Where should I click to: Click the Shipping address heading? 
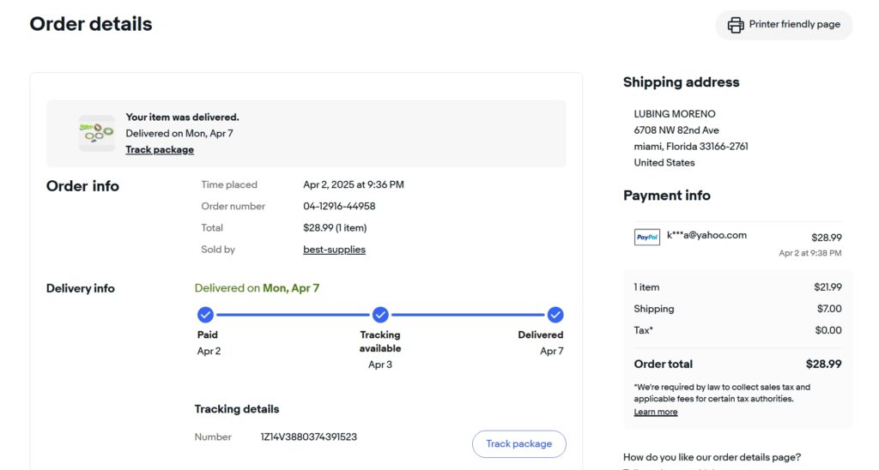[681, 82]
